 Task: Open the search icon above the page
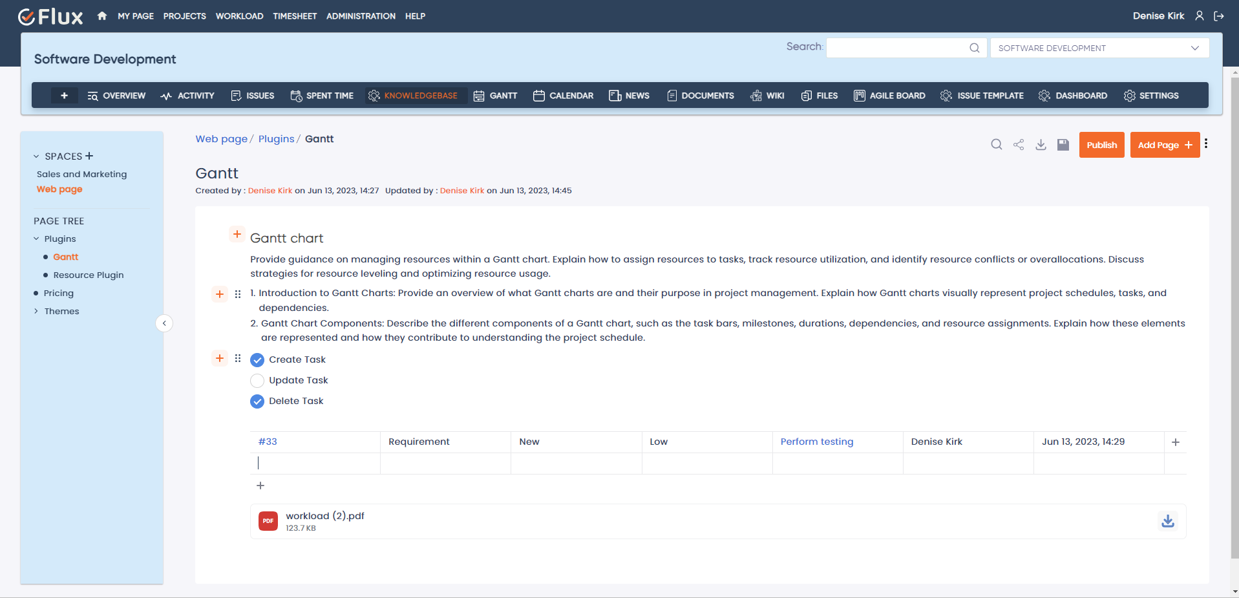point(997,145)
